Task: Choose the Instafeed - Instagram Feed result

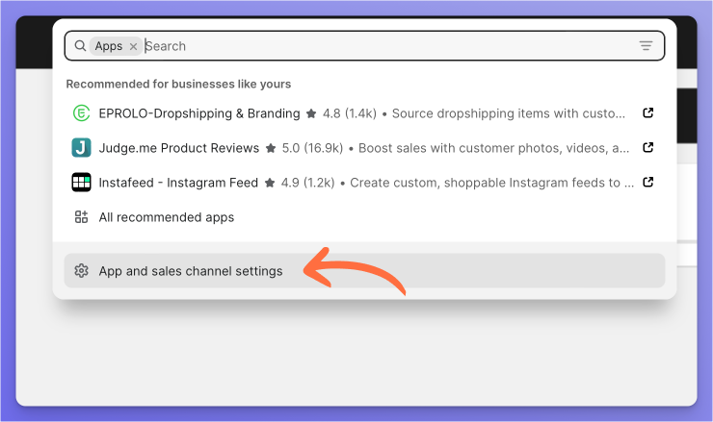Action: [x=178, y=183]
